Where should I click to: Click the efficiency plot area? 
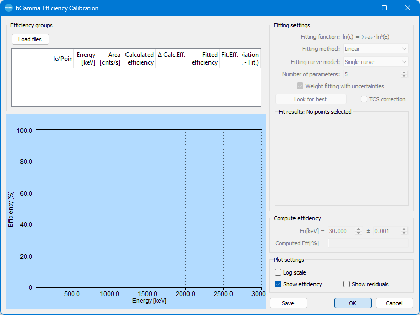(149, 208)
